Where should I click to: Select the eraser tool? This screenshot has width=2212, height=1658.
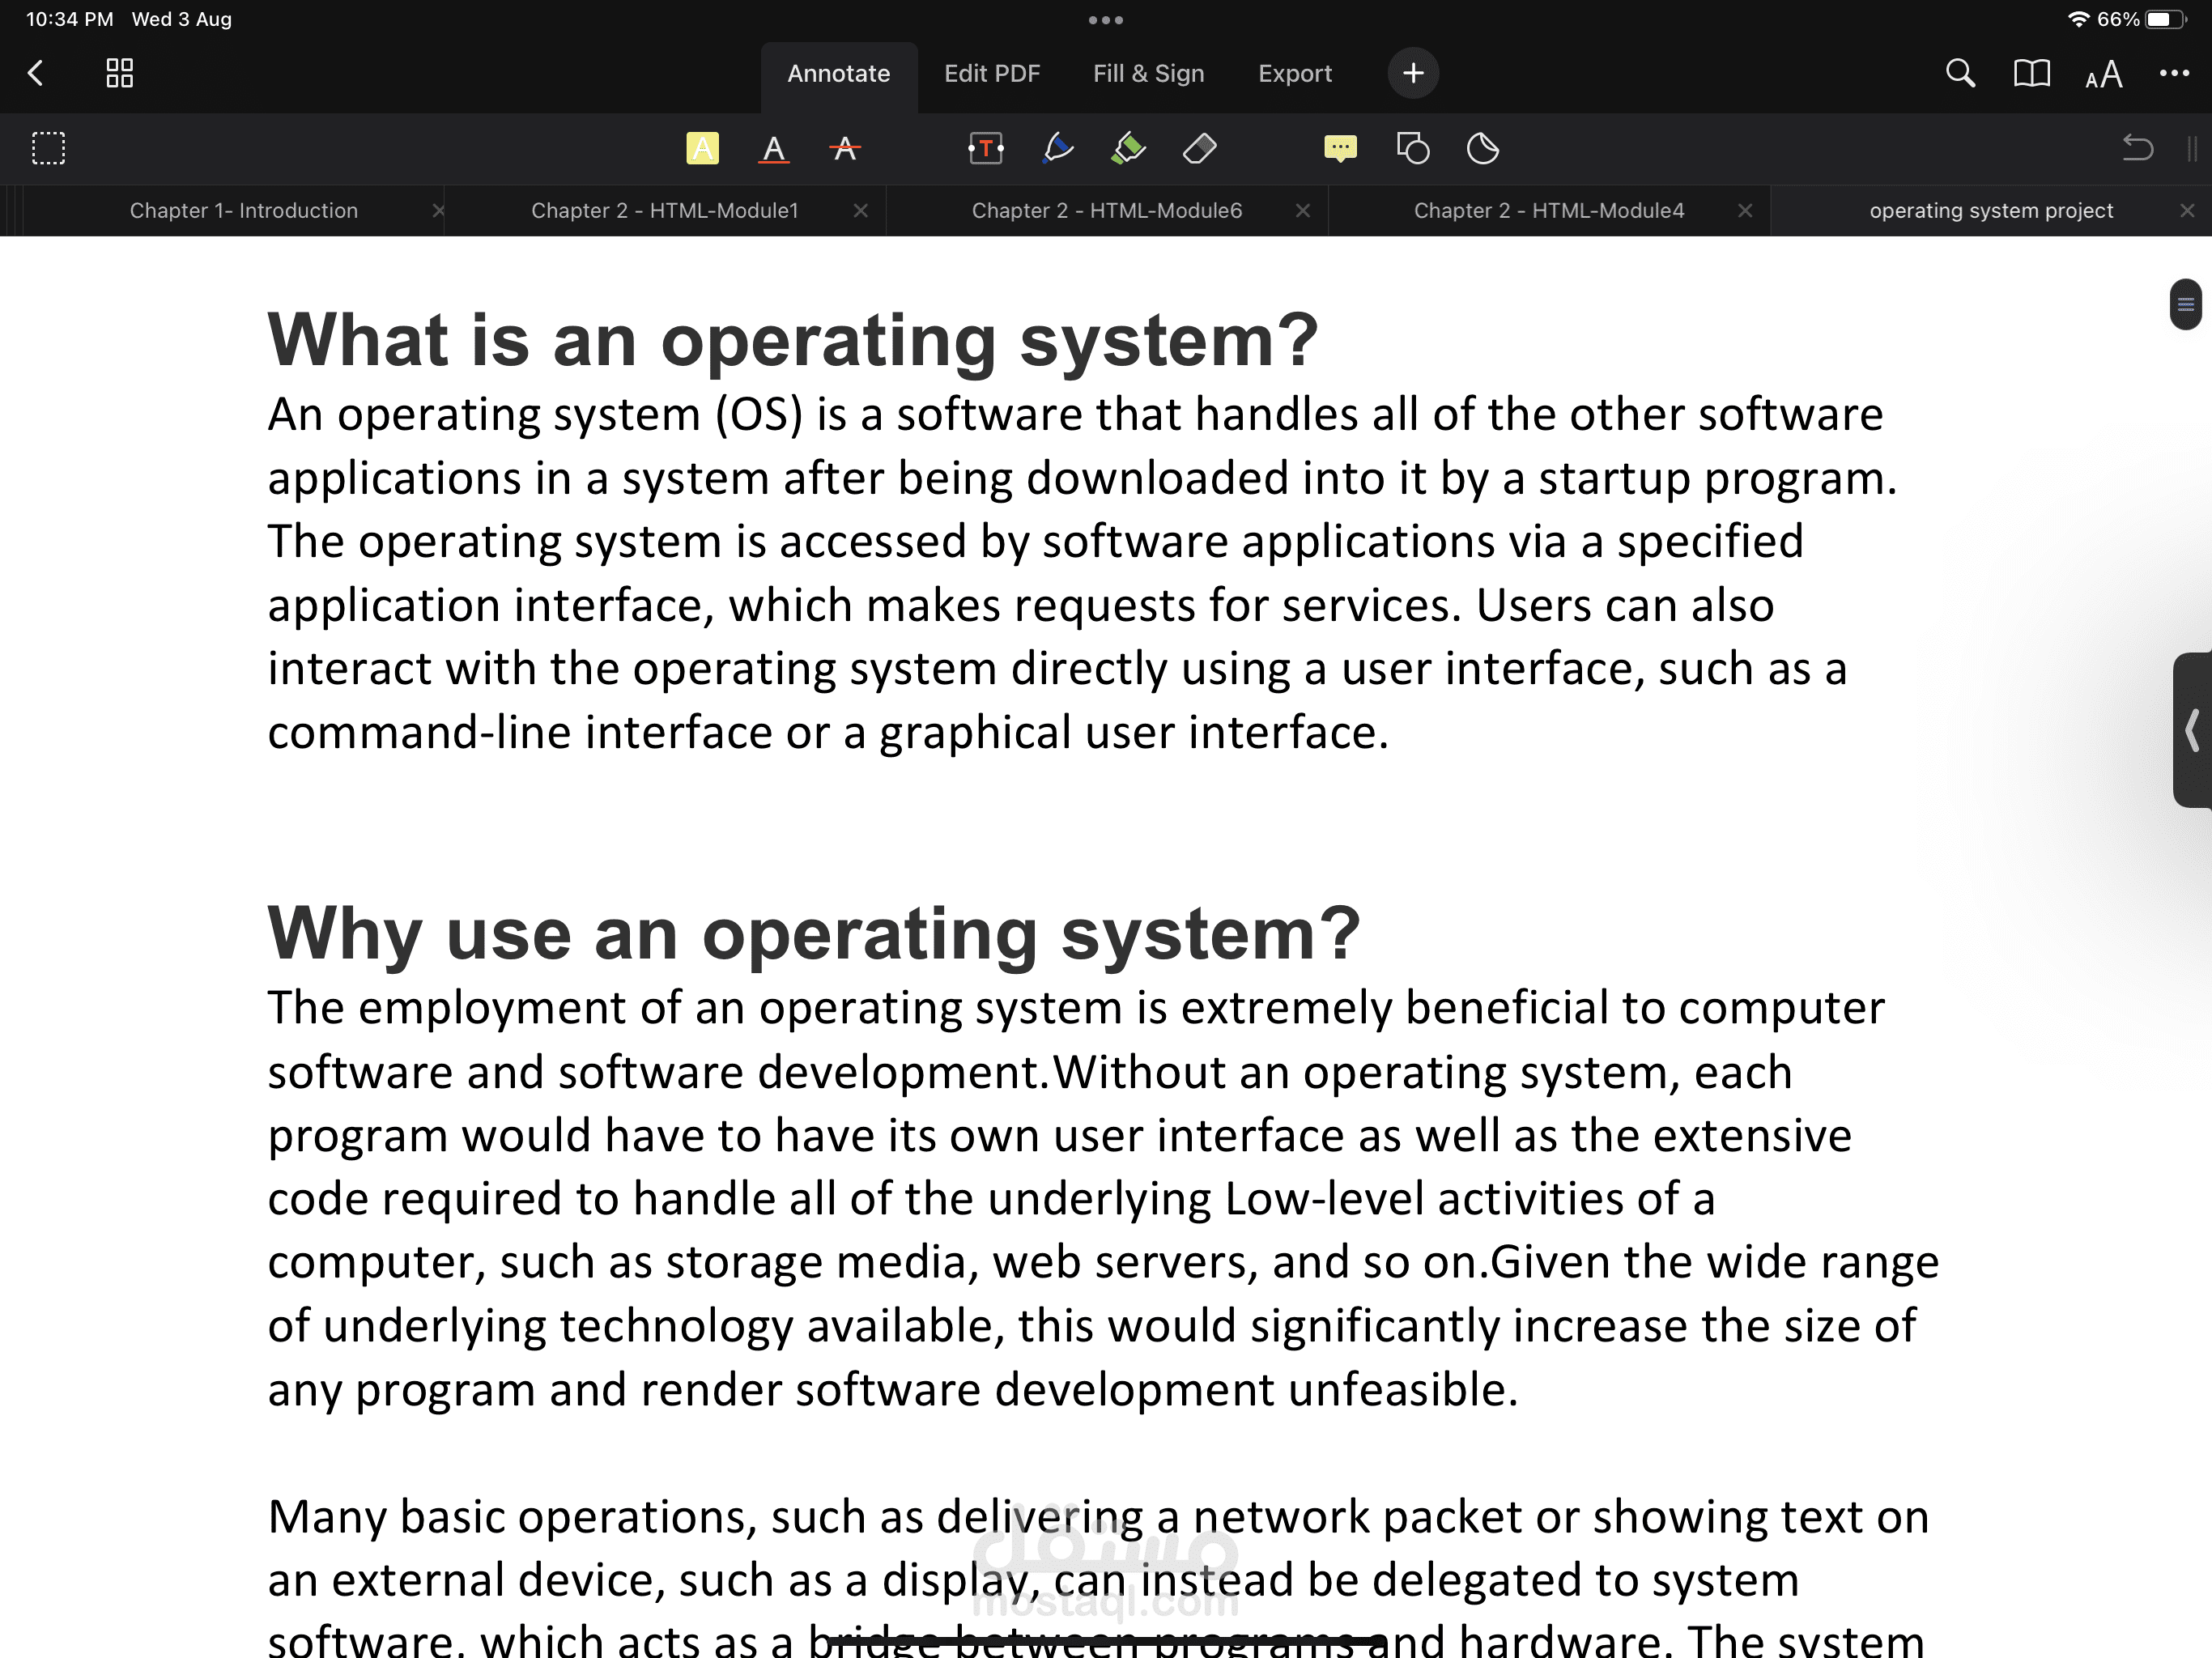click(x=1199, y=149)
